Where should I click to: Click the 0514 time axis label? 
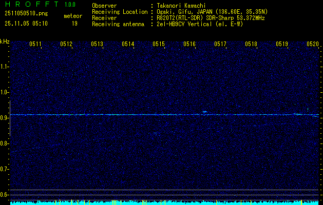128,44
